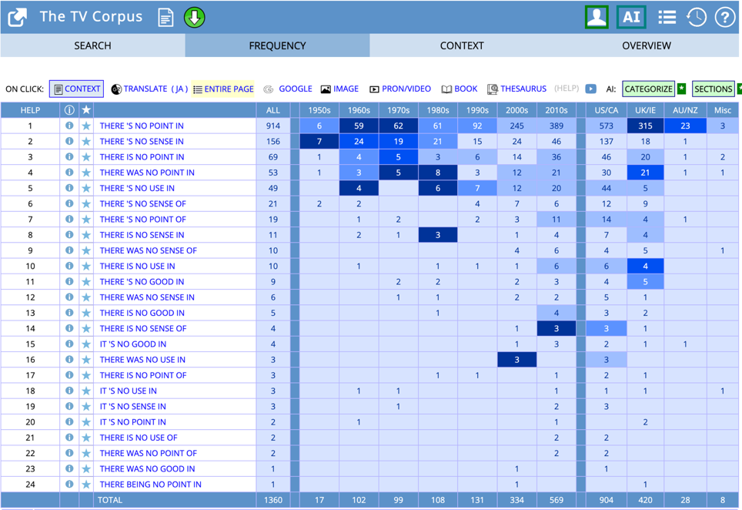742x510 pixels.
Task: Open IT 'S NO SENSE IN phrase link
Action: [x=132, y=406]
